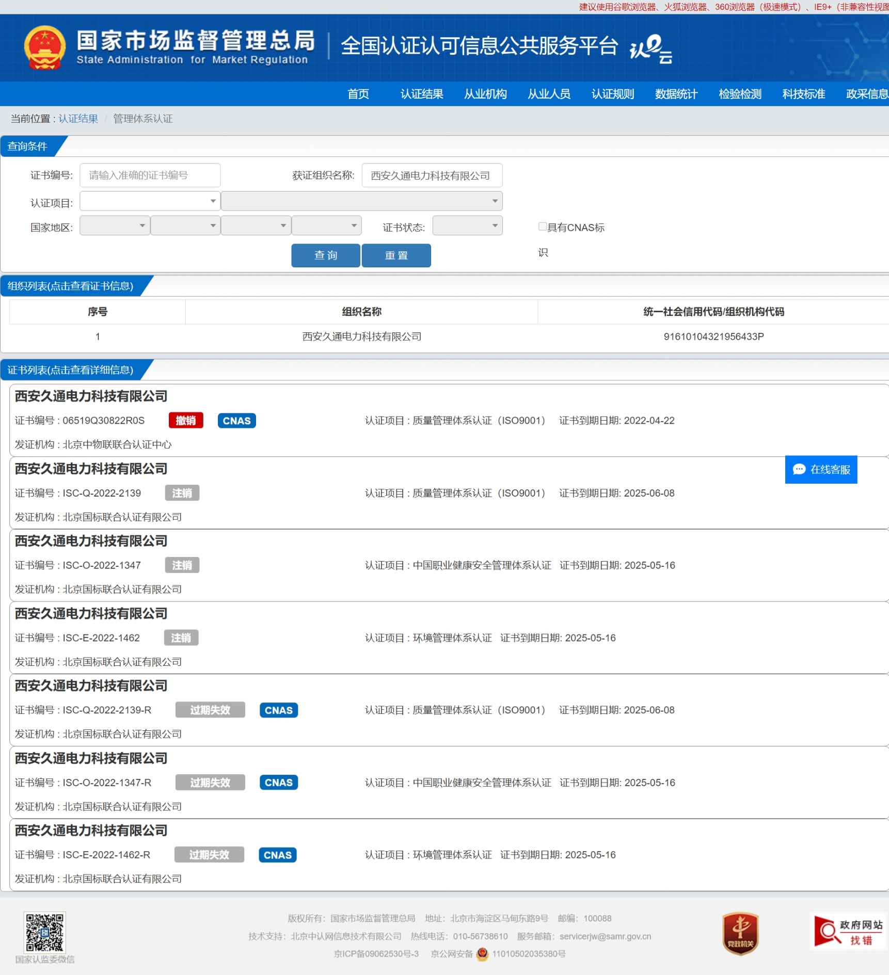Viewport: 889px width, 975px height.
Task: Click 注销 badge on certificate ISC-E-2022-1462
Action: (x=181, y=638)
